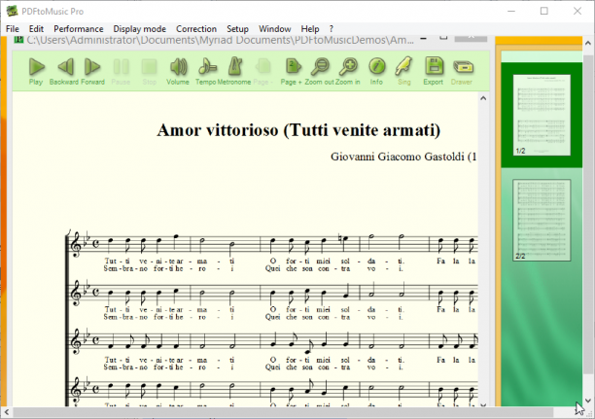Open the Window menu
This screenshot has width=595, height=419.
(275, 29)
